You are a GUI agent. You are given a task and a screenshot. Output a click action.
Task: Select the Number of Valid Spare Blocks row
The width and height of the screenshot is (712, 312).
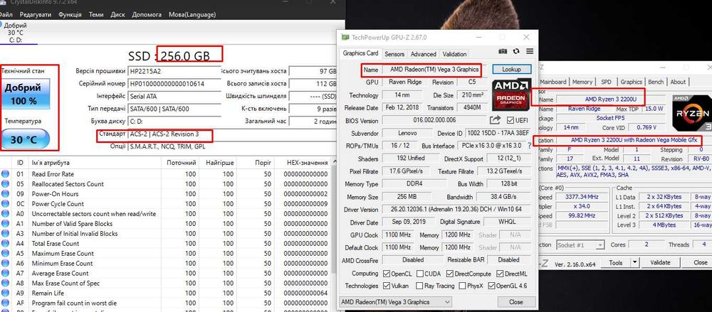[x=166, y=224]
